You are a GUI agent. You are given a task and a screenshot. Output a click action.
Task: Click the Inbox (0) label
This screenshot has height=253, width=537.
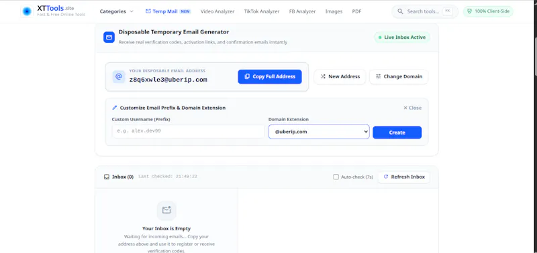click(123, 177)
